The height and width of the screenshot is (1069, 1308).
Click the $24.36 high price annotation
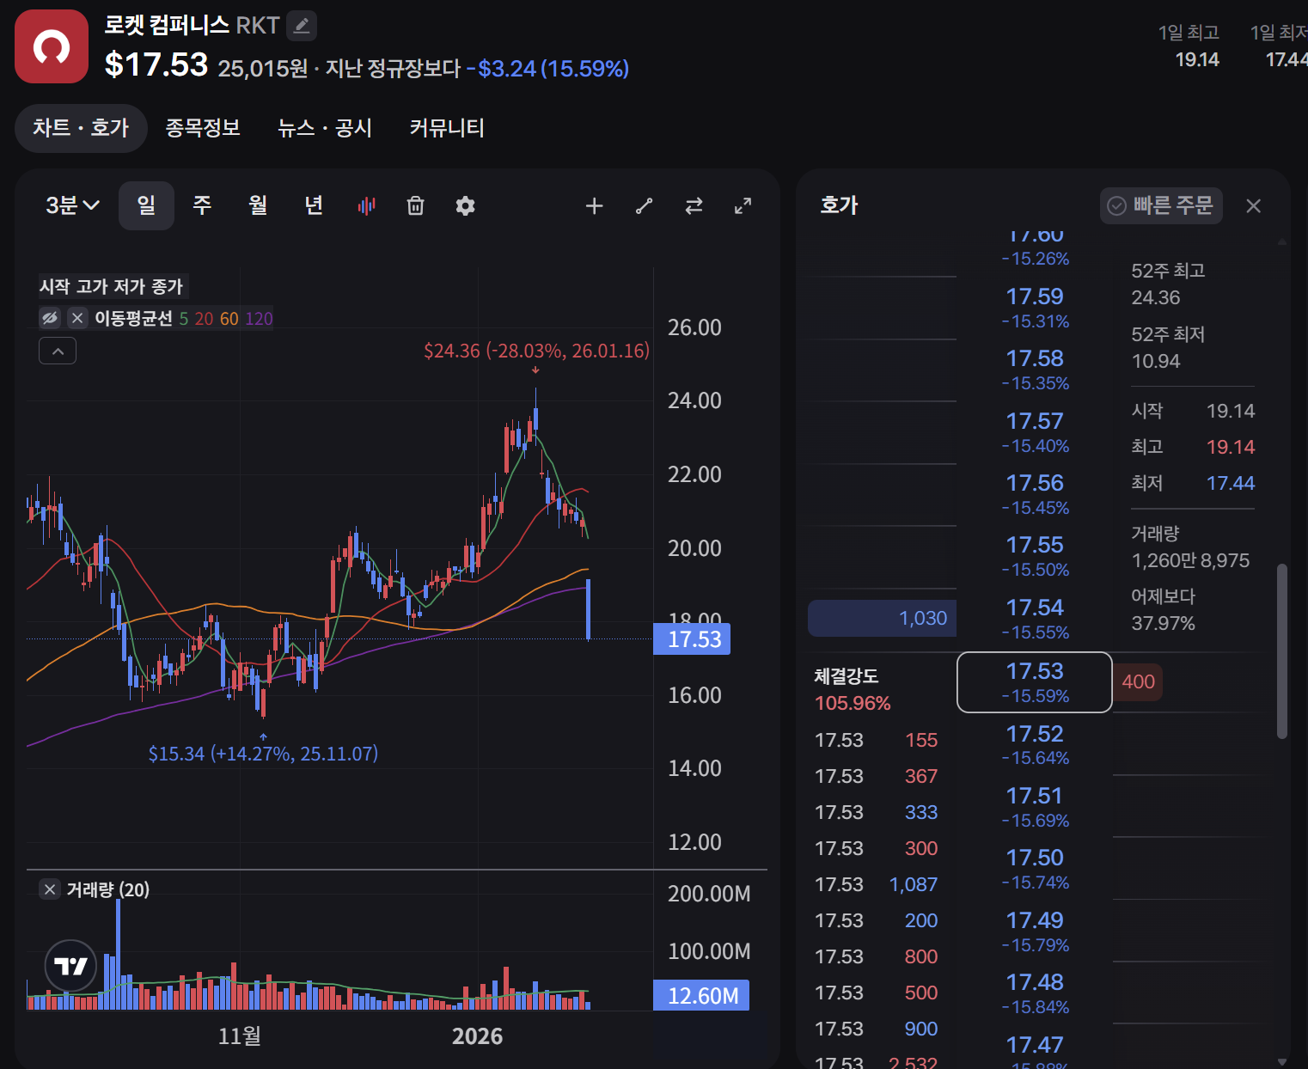[536, 351]
